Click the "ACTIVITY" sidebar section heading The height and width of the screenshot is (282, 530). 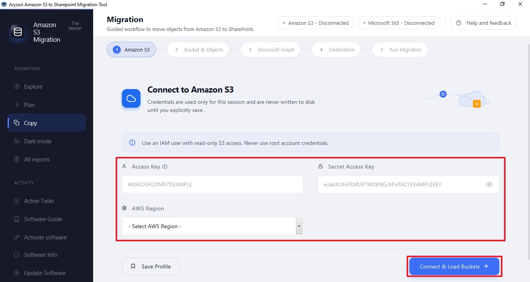24,183
